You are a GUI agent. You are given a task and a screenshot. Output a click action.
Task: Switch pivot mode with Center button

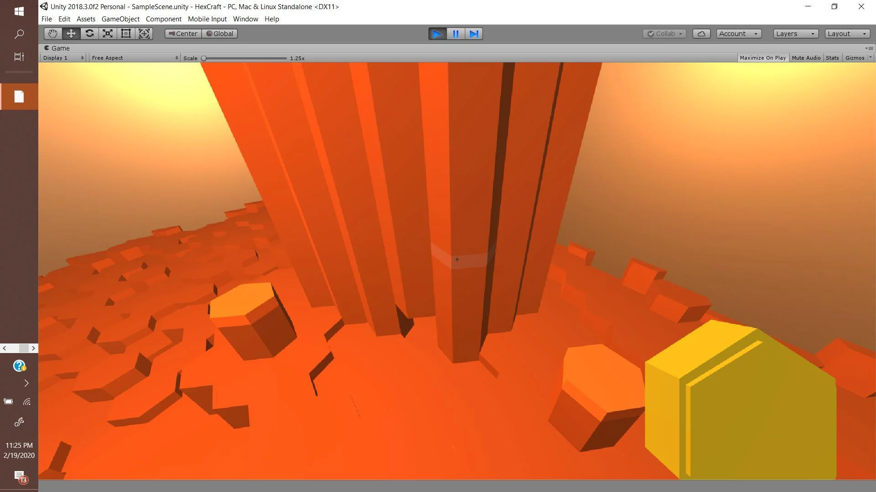tap(183, 34)
